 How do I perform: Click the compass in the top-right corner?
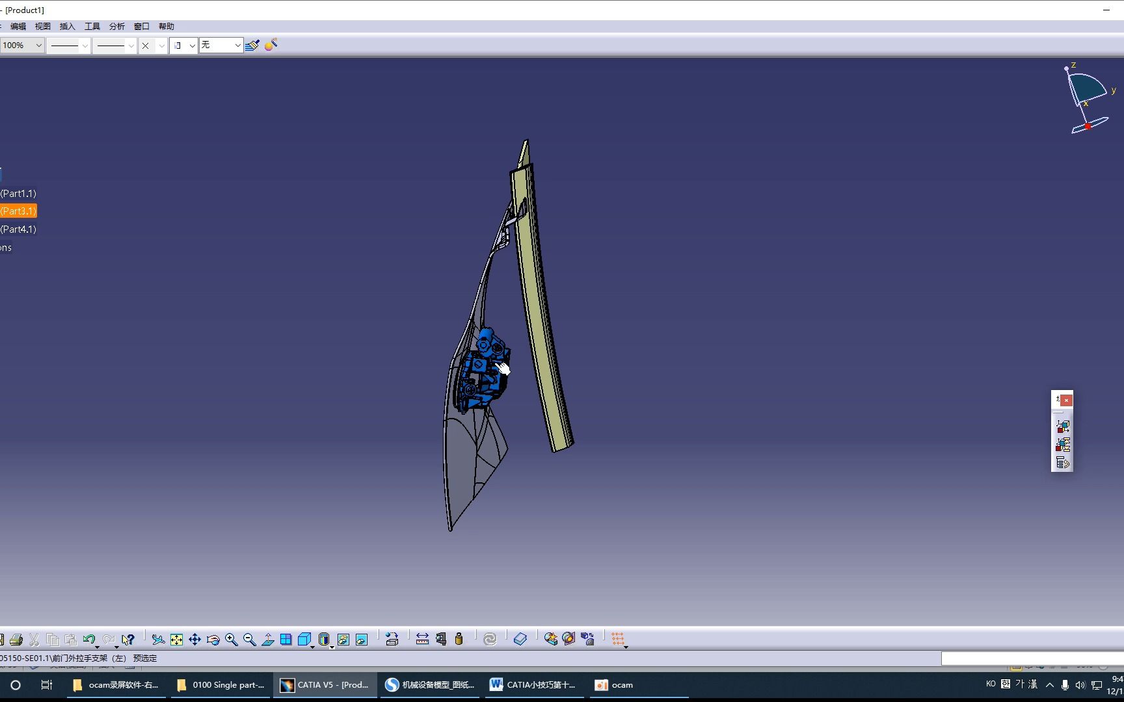click(x=1089, y=97)
